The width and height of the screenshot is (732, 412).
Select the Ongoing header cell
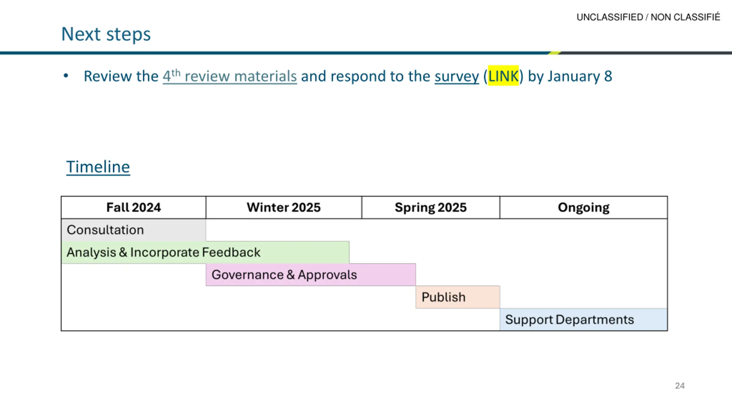tap(584, 207)
